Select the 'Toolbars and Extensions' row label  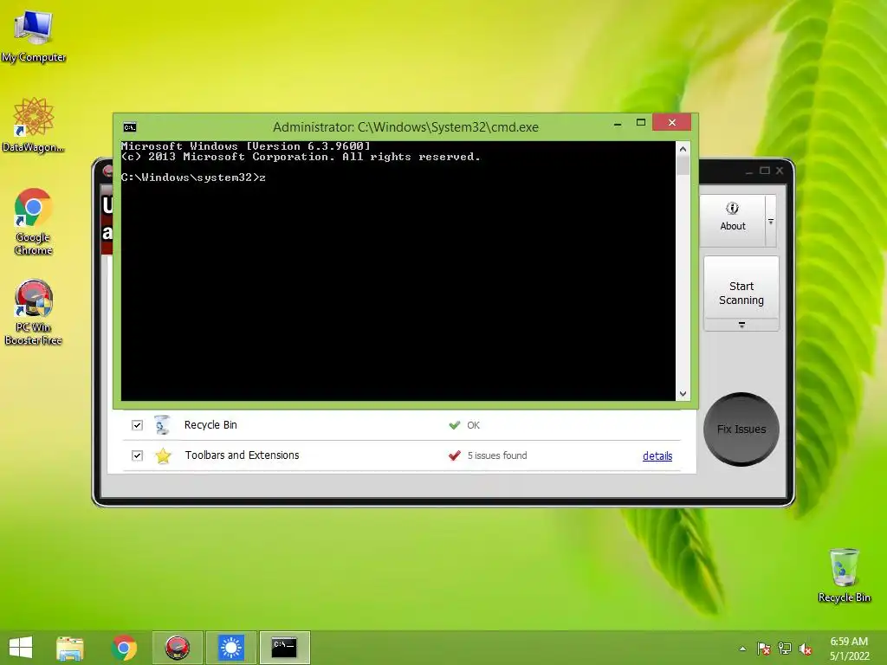pos(243,455)
